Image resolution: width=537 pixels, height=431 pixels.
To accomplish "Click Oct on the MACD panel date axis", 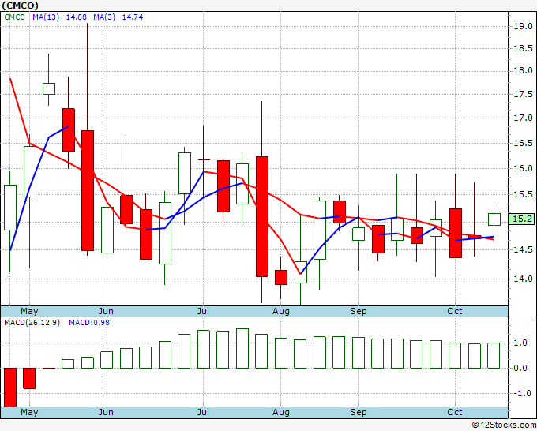I will tap(455, 412).
